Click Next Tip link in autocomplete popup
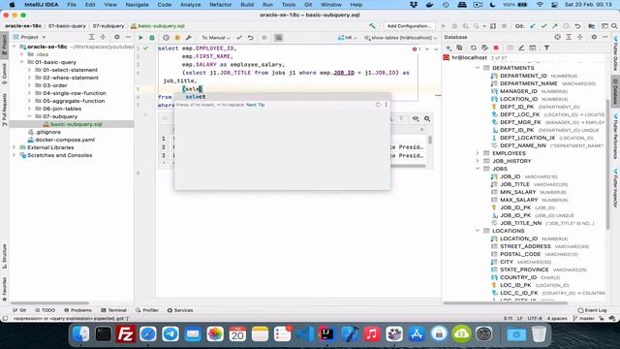The image size is (620, 349). click(x=256, y=105)
